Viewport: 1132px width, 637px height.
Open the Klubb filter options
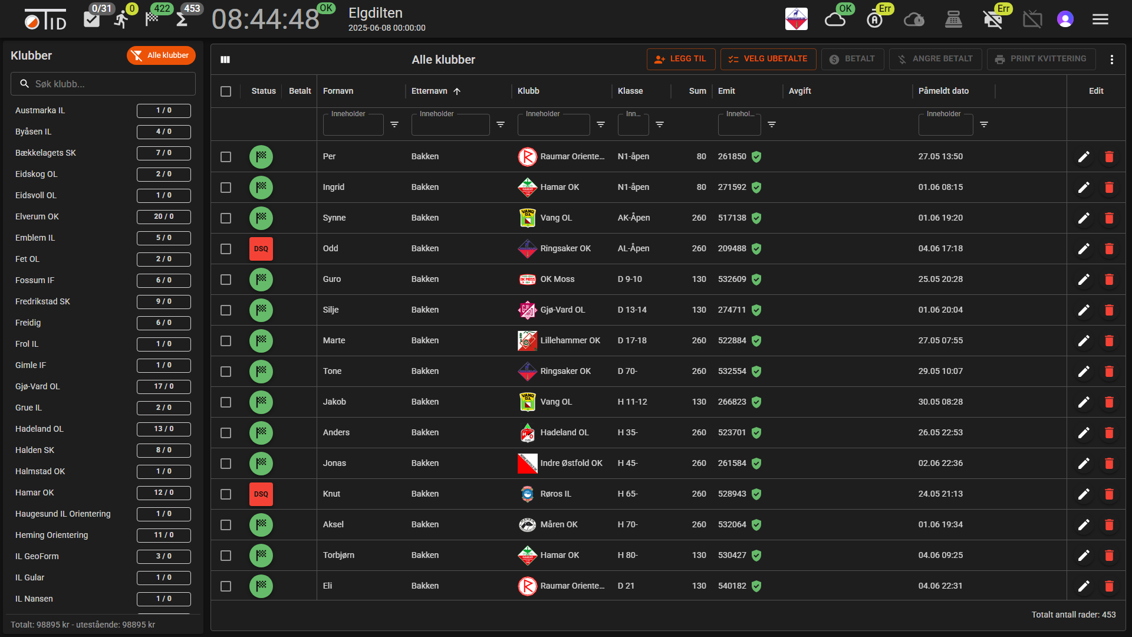pyautogui.click(x=601, y=124)
